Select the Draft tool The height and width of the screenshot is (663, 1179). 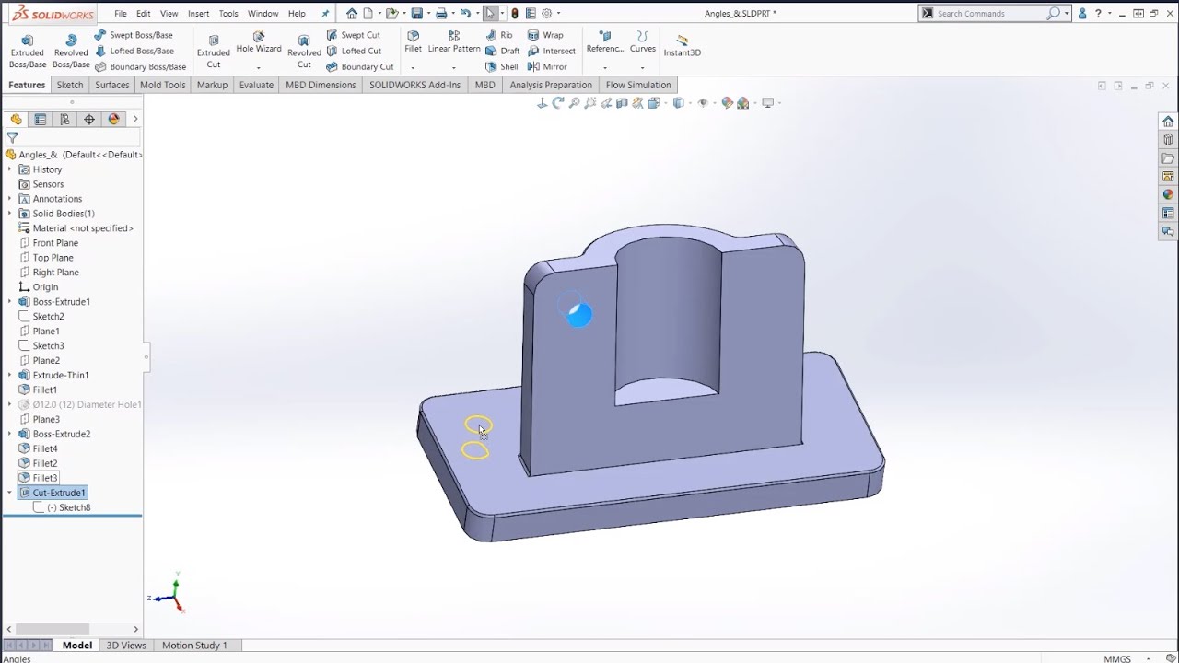pos(502,51)
